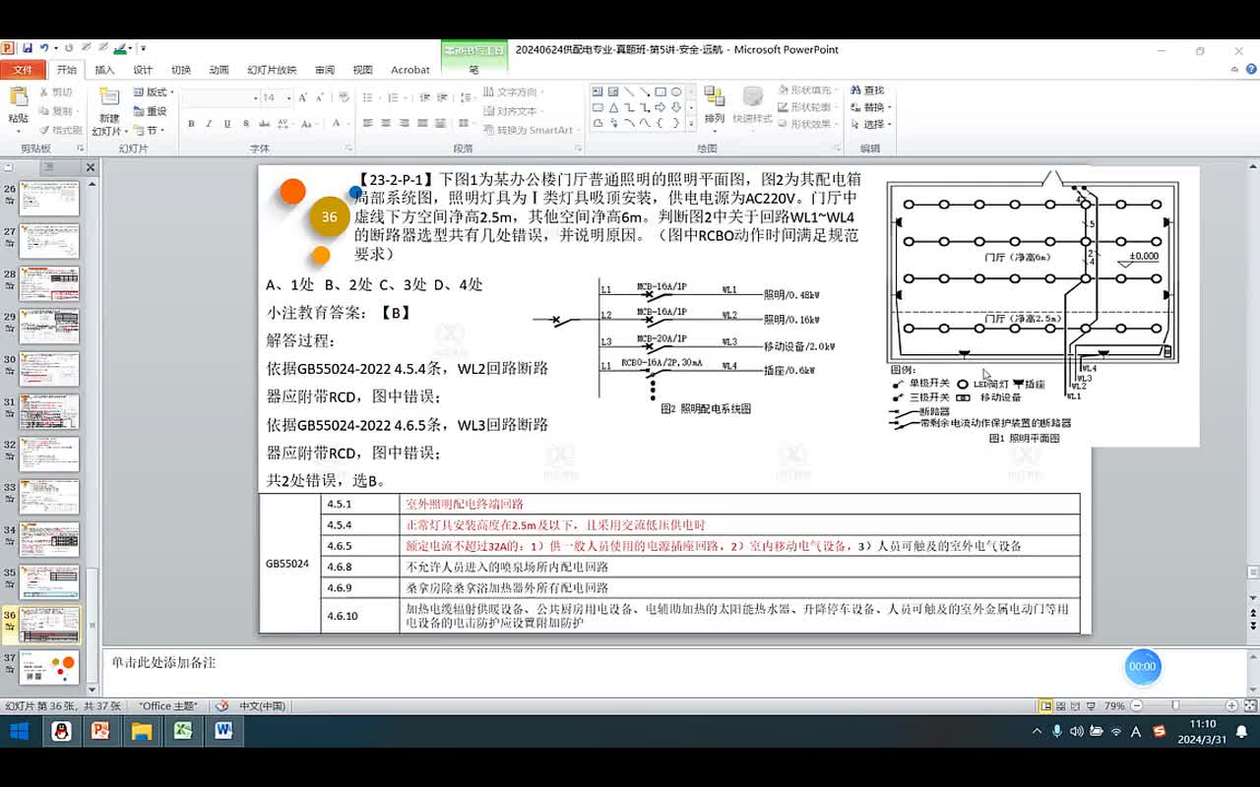The width and height of the screenshot is (1260, 787).
Task: Click the Format Painter (格式刷) icon
Action: click(x=61, y=130)
